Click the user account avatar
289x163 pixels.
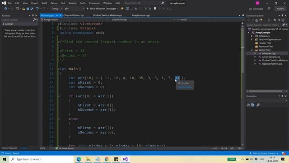tap(257, 3)
